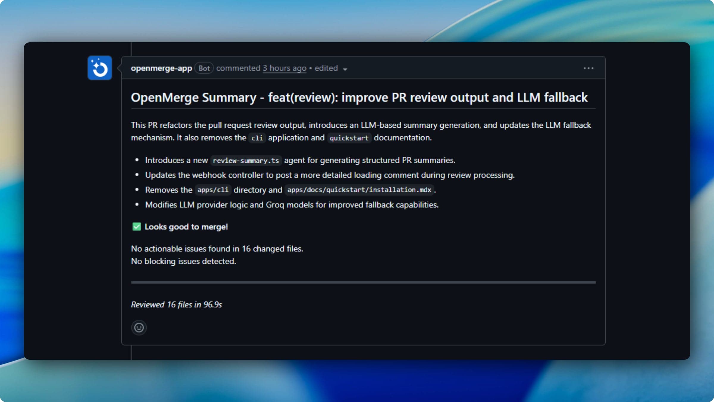Open the '3 hours ago' timestamp link

click(284, 68)
